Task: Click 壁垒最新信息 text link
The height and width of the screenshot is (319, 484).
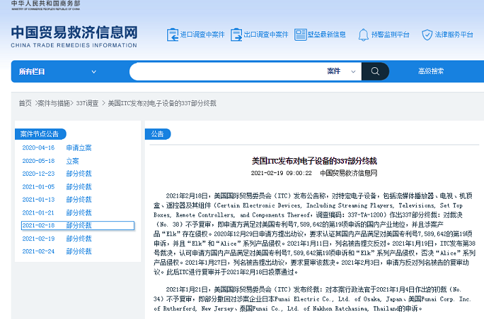Action: (x=326, y=35)
